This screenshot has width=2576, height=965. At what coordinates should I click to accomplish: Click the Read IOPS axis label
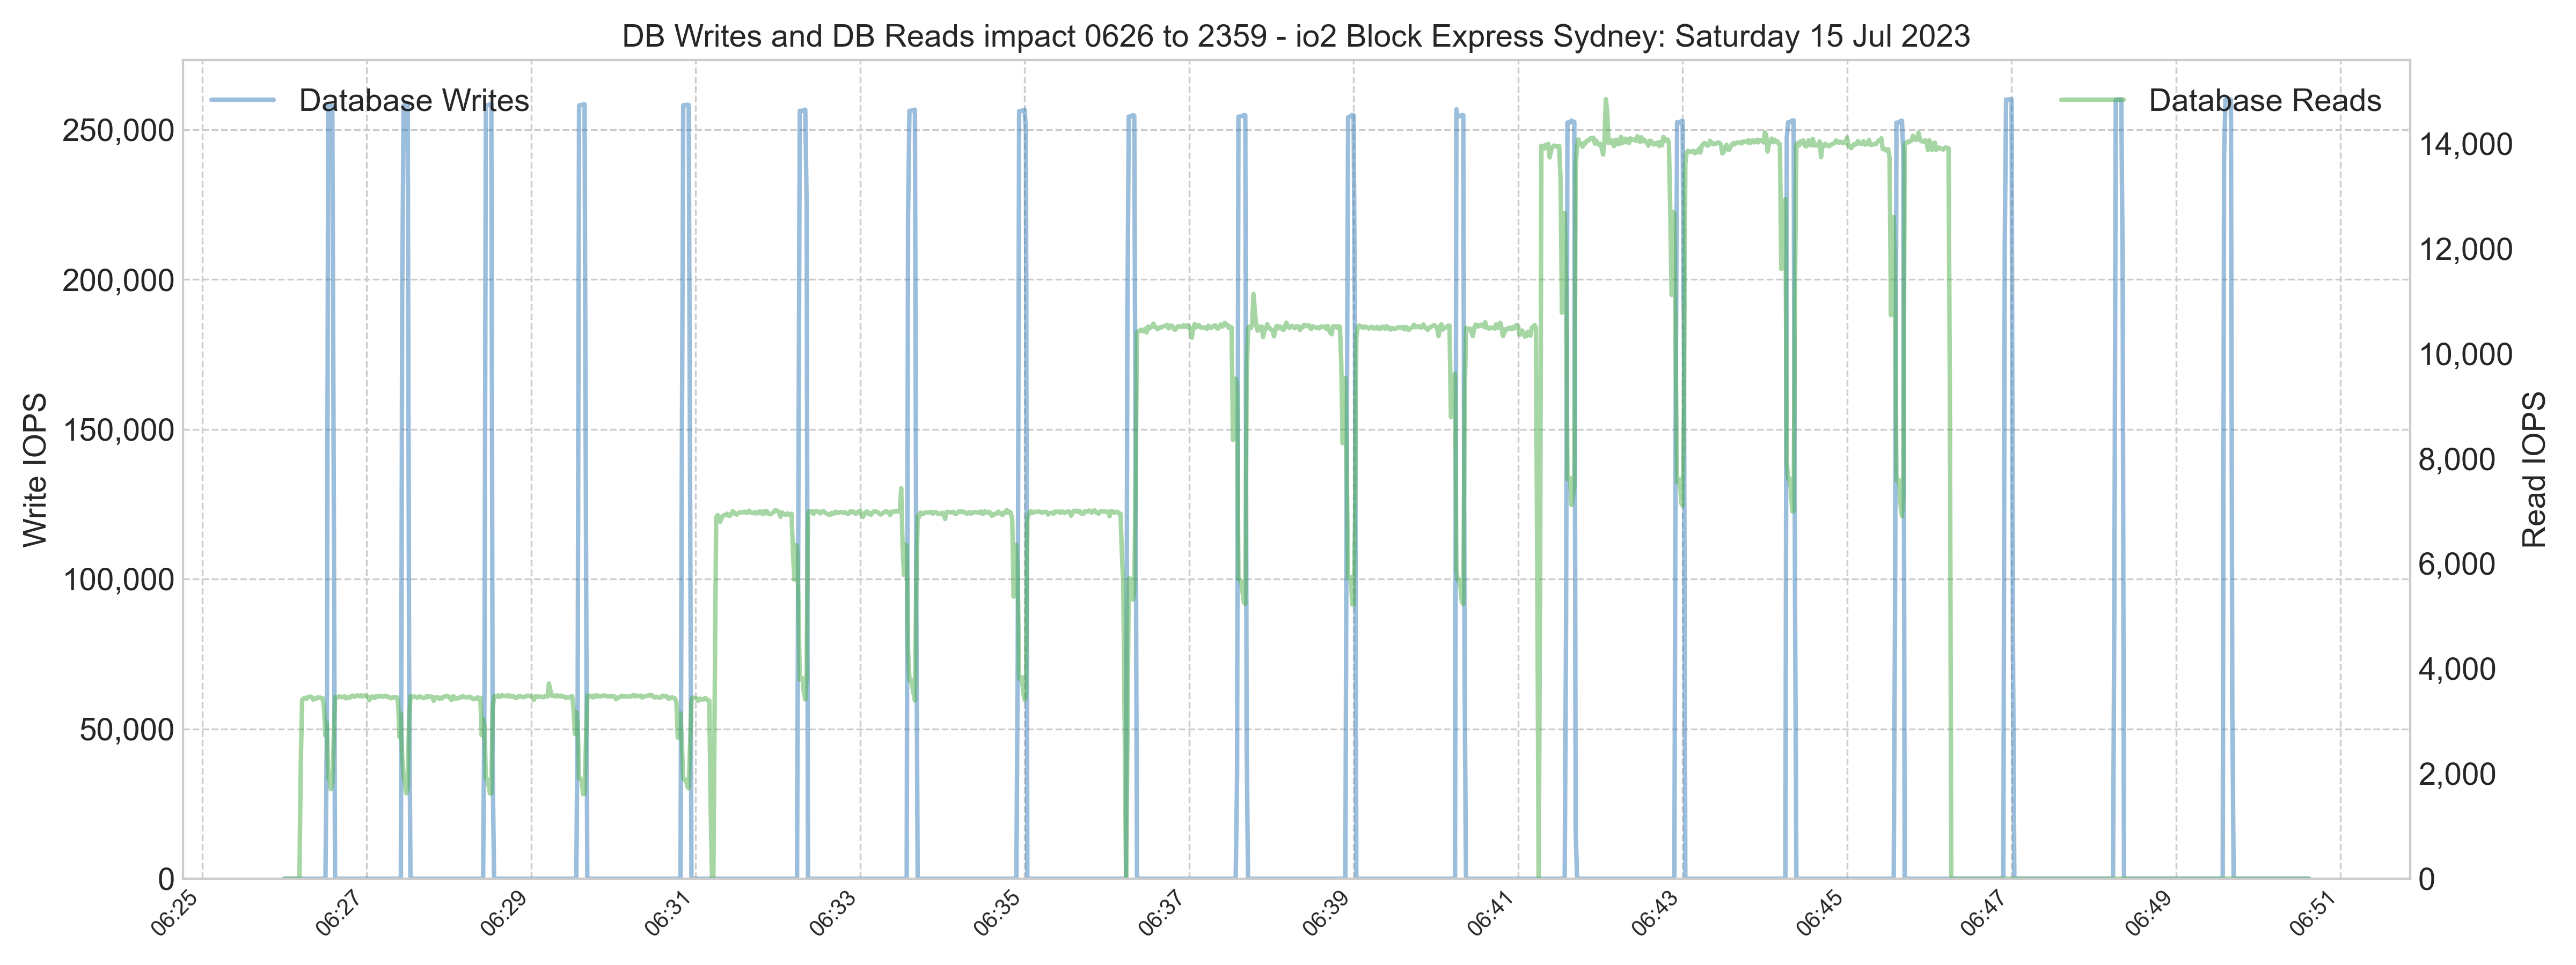pyautogui.click(x=2534, y=470)
